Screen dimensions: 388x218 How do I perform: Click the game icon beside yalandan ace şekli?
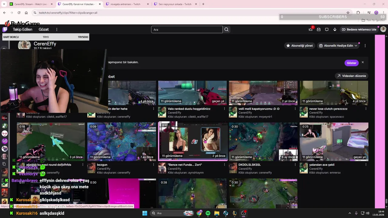[304, 168]
